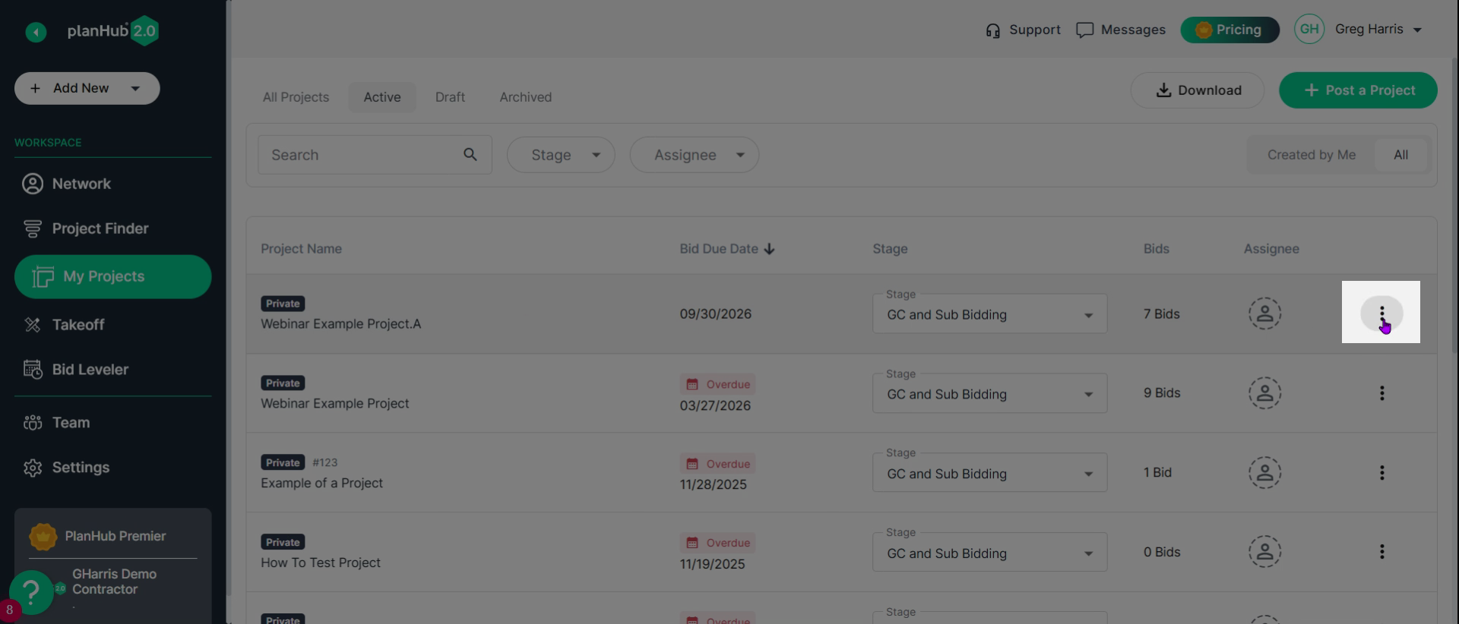Open the Assignee filter dropdown
Screen dimensions: 1459x624
pos(694,155)
